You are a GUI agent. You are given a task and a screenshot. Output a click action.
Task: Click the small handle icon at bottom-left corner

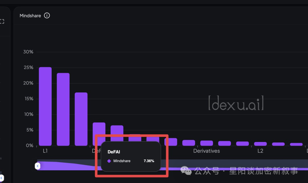(1, 178)
